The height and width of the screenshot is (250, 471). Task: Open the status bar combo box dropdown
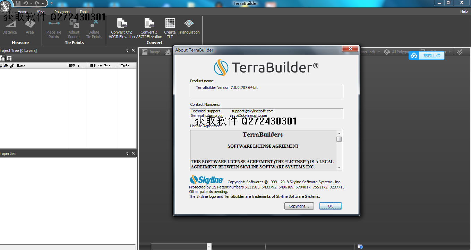tap(209, 247)
